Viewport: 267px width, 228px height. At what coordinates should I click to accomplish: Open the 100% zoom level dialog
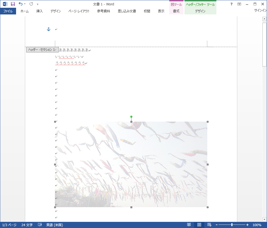tap(257, 225)
